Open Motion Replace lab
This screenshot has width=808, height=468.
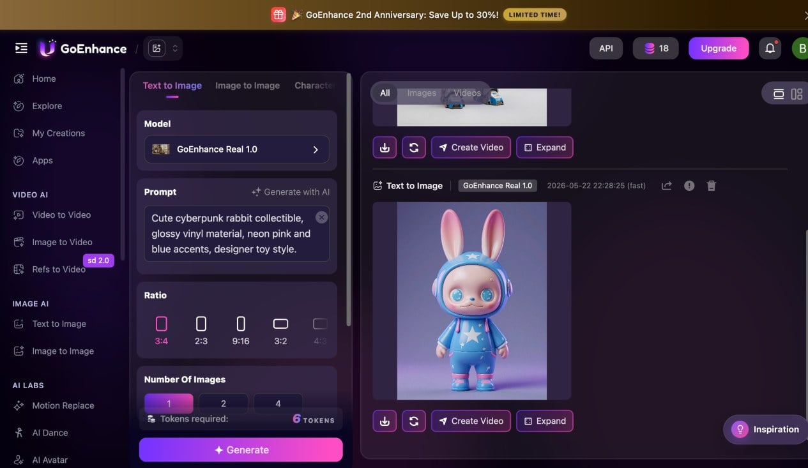63,405
